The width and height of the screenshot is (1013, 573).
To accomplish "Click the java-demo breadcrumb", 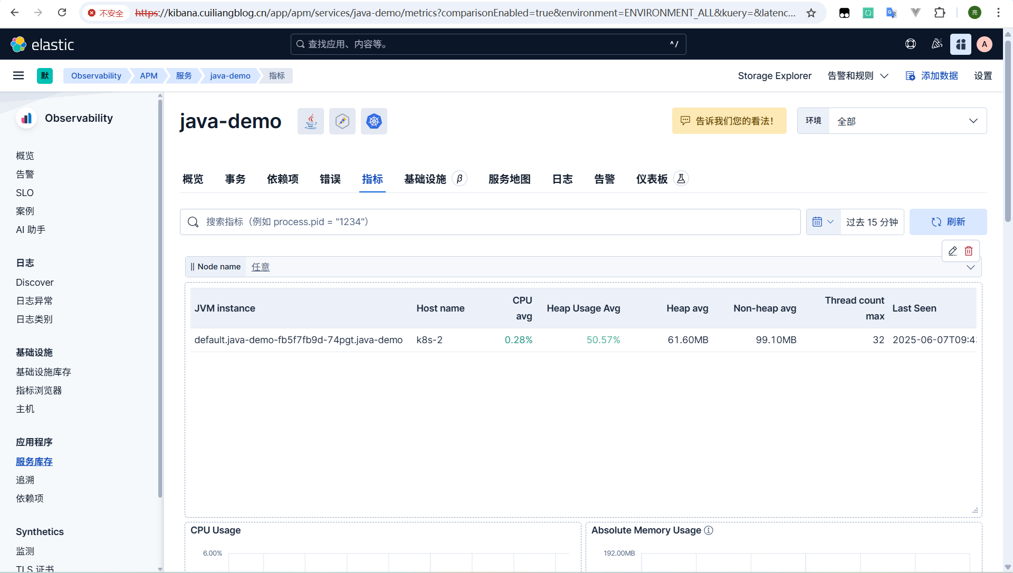I will tap(230, 76).
